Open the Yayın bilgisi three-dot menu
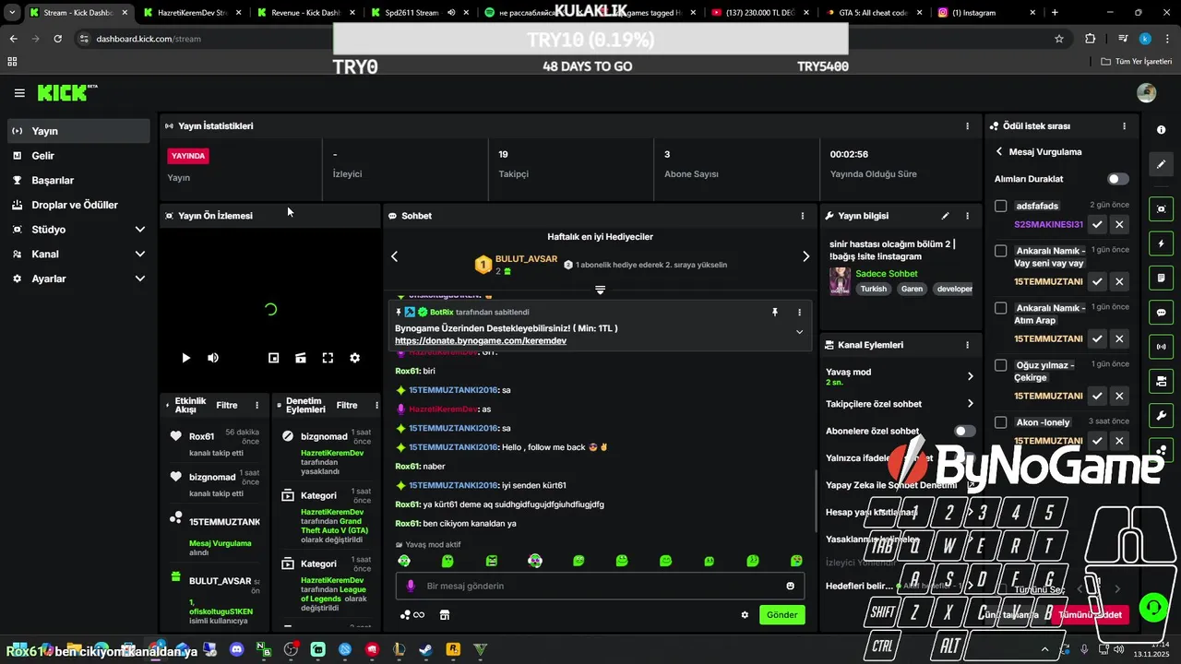The height and width of the screenshot is (664, 1181). (x=967, y=216)
